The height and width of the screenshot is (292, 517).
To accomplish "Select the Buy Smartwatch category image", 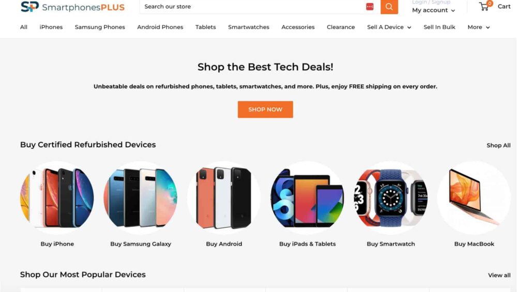I will click(x=391, y=198).
